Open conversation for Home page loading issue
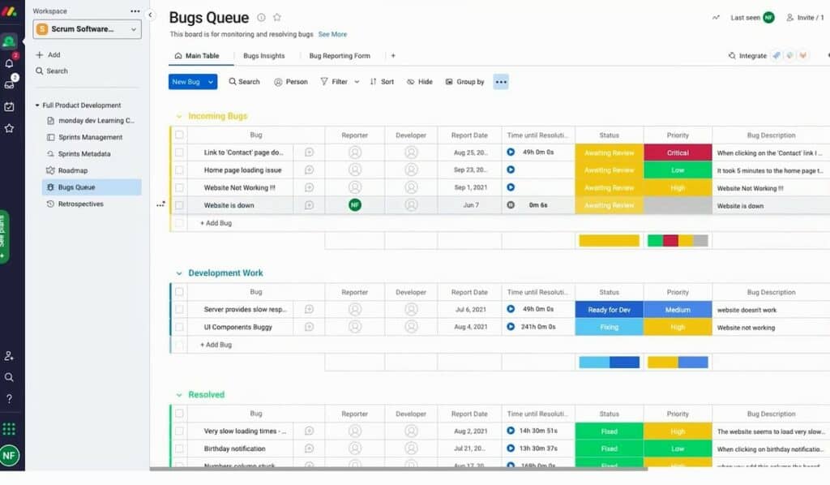Image resolution: width=830 pixels, height=485 pixels. pos(309,170)
